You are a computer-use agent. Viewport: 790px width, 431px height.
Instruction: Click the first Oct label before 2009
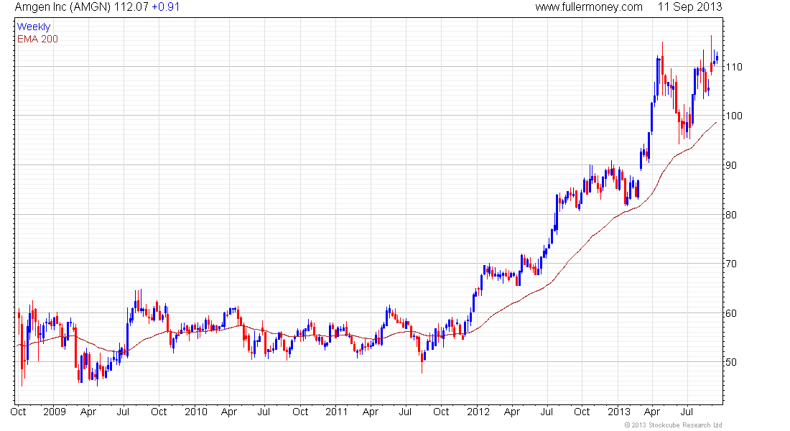(x=18, y=412)
